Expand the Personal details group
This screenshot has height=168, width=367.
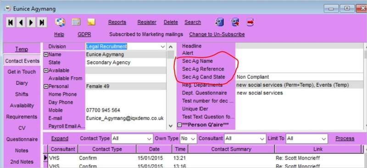[x=46, y=86]
